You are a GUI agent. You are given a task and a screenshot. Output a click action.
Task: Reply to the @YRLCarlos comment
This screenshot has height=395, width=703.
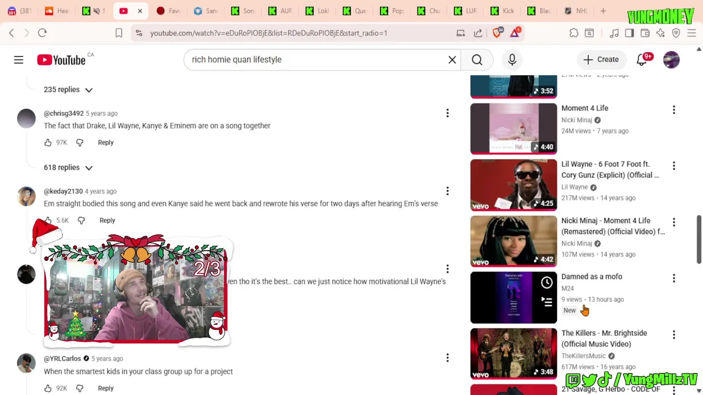(105, 388)
